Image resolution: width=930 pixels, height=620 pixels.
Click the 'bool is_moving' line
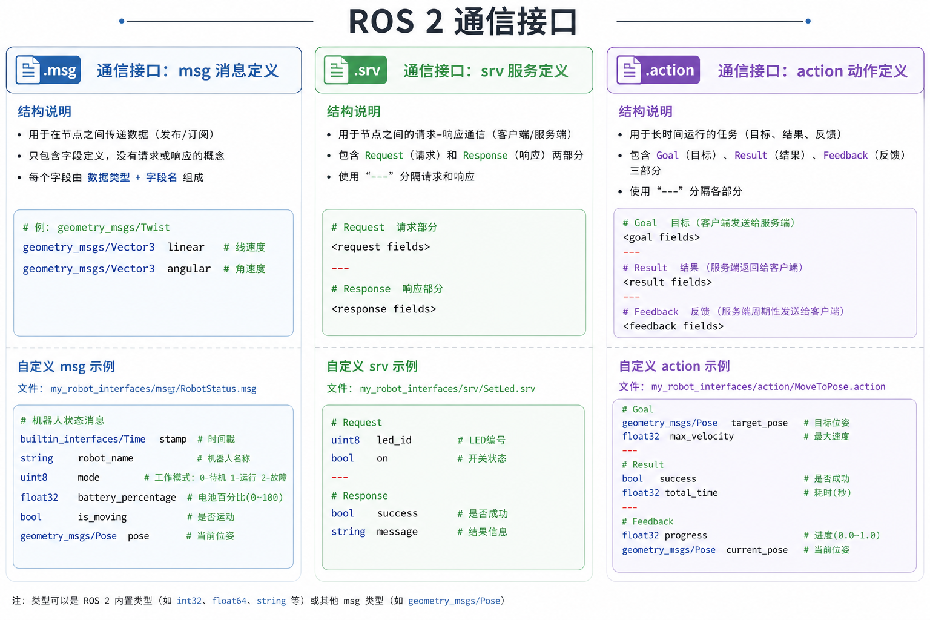click(127, 517)
